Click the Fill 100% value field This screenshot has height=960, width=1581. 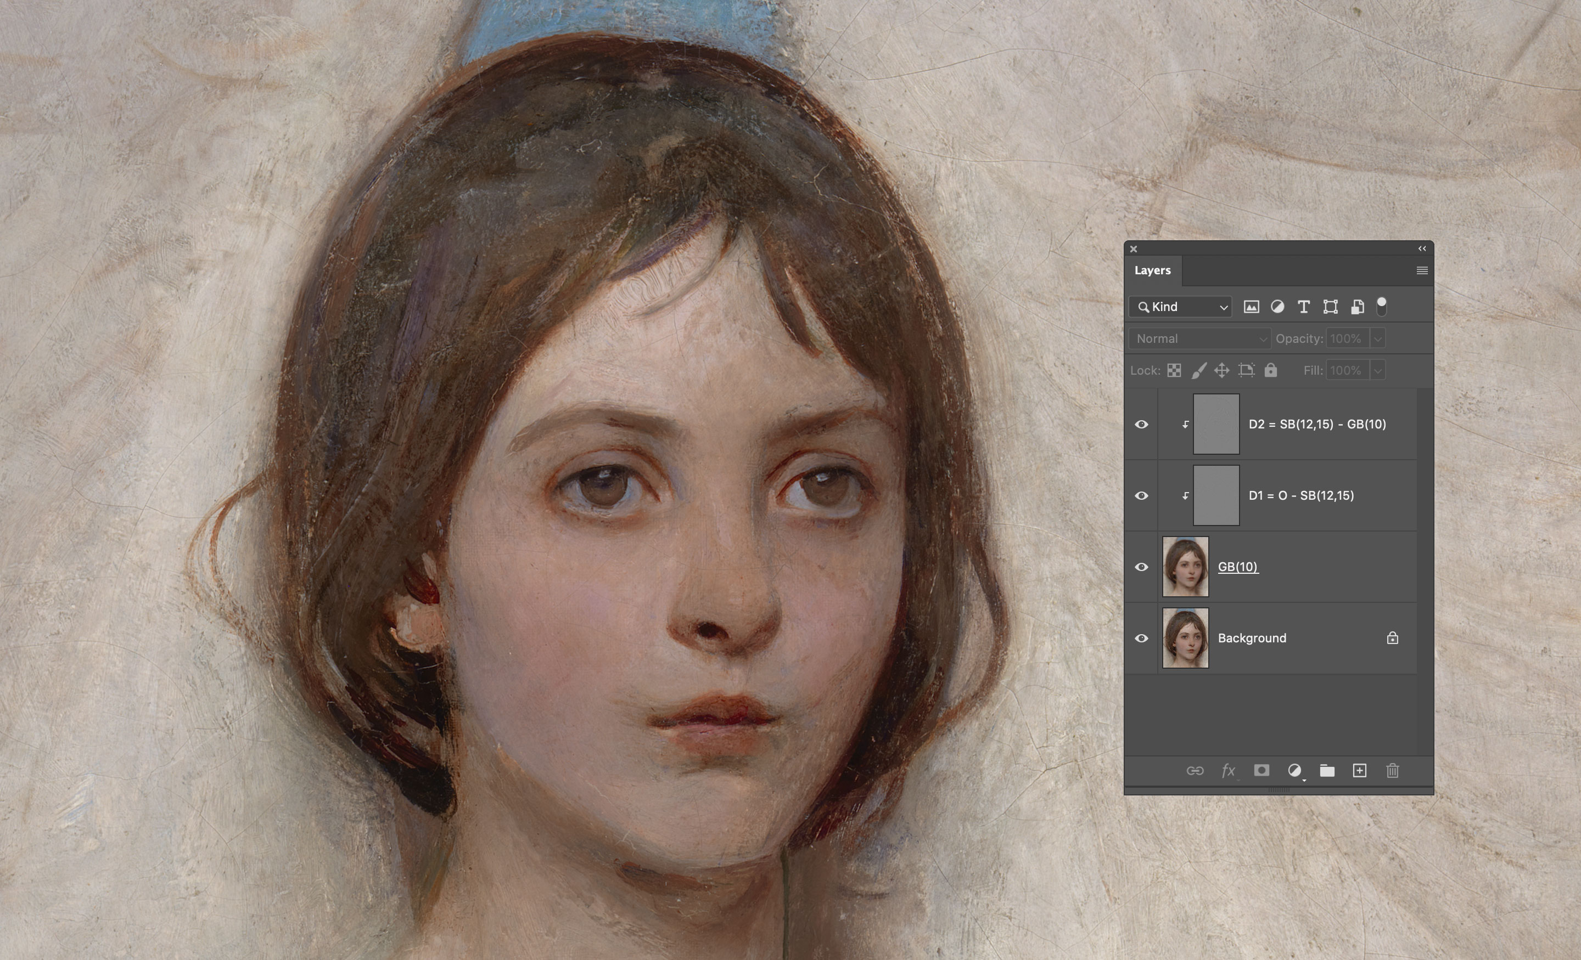pos(1348,371)
